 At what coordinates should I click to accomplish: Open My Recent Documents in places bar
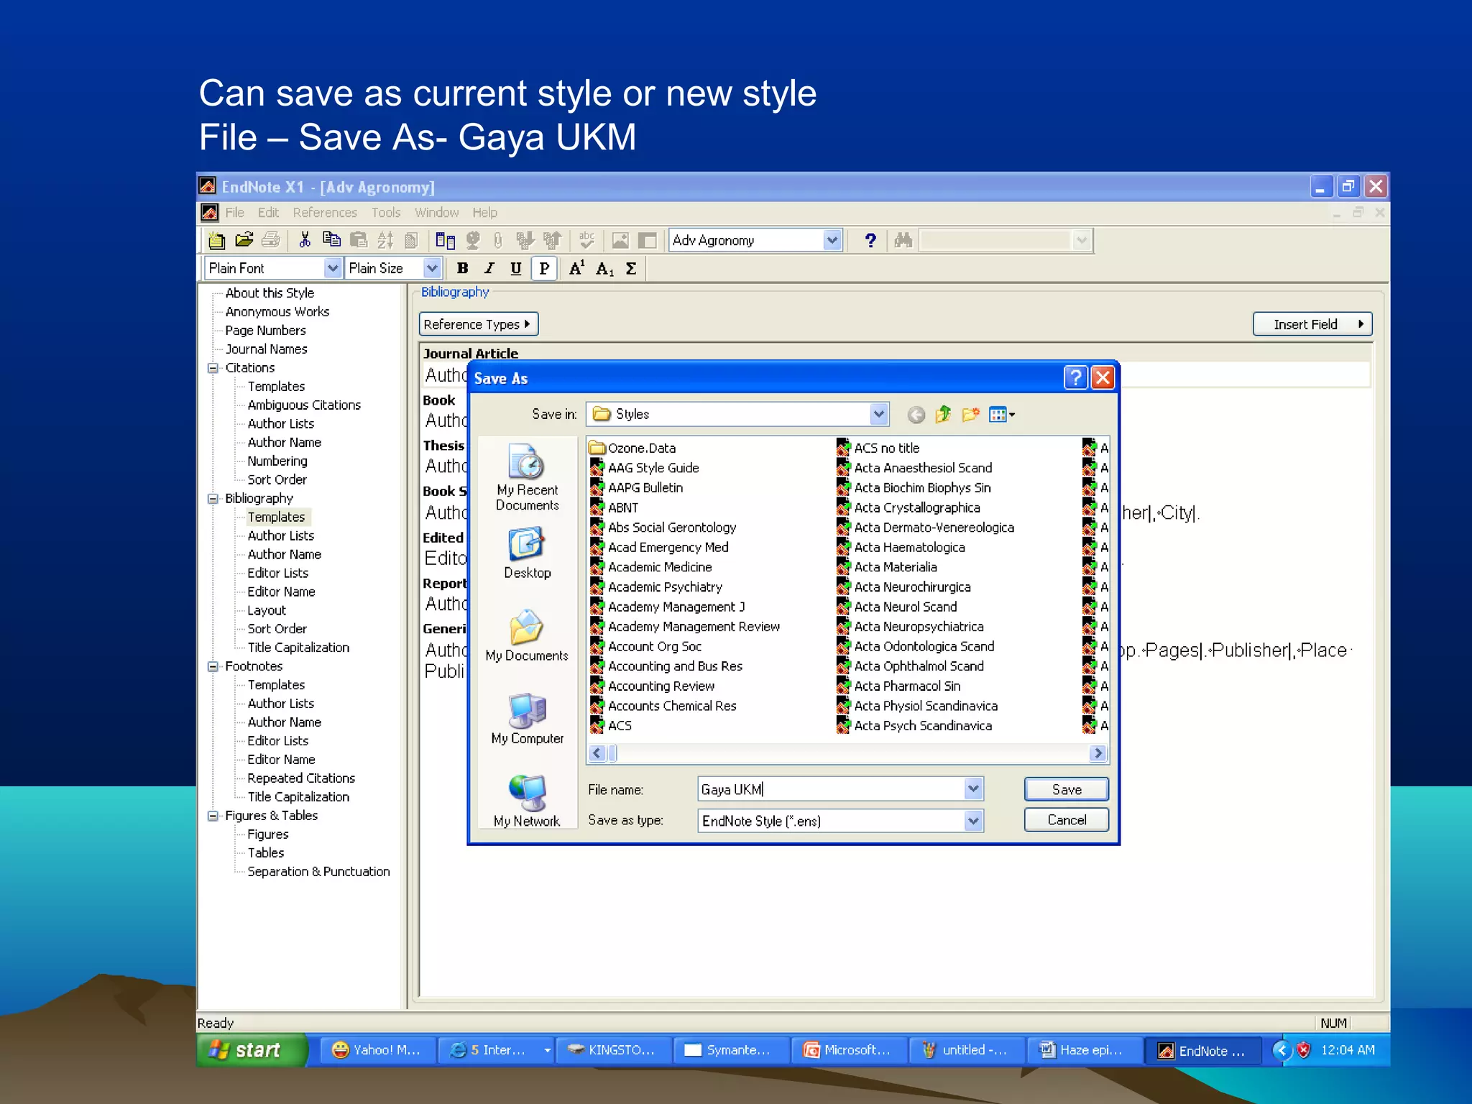click(x=527, y=477)
